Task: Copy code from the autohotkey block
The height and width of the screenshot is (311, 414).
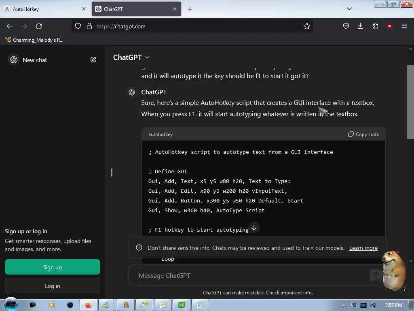Action: pos(363,134)
